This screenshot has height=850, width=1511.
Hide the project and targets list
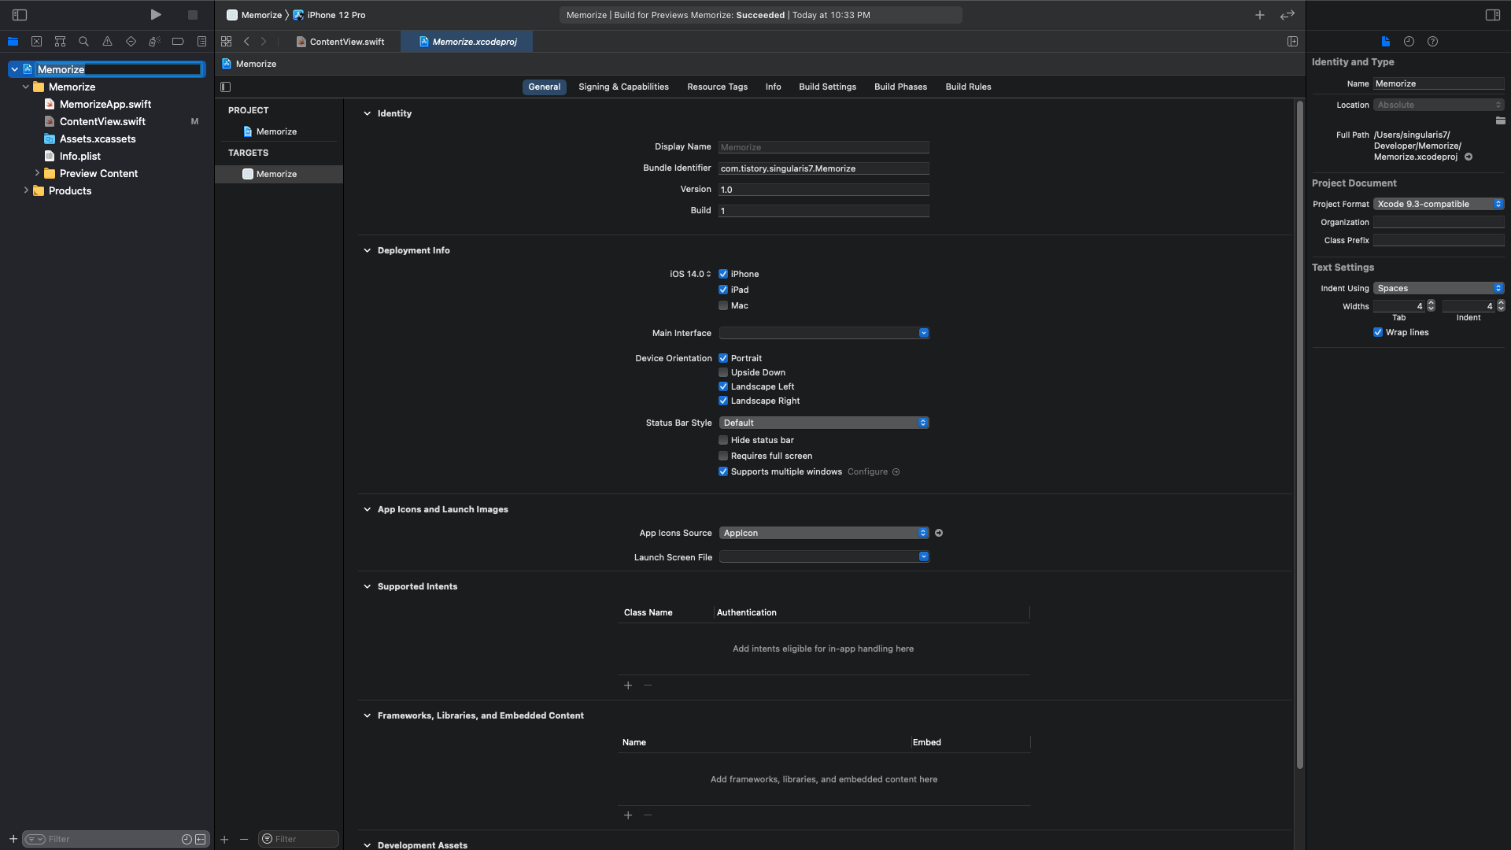point(226,87)
